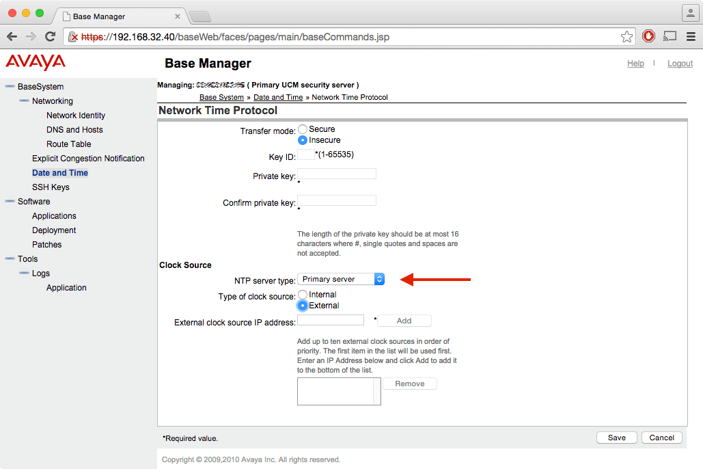703x469 pixels.
Task: Open the Chrome hamburger menu
Action: point(691,37)
